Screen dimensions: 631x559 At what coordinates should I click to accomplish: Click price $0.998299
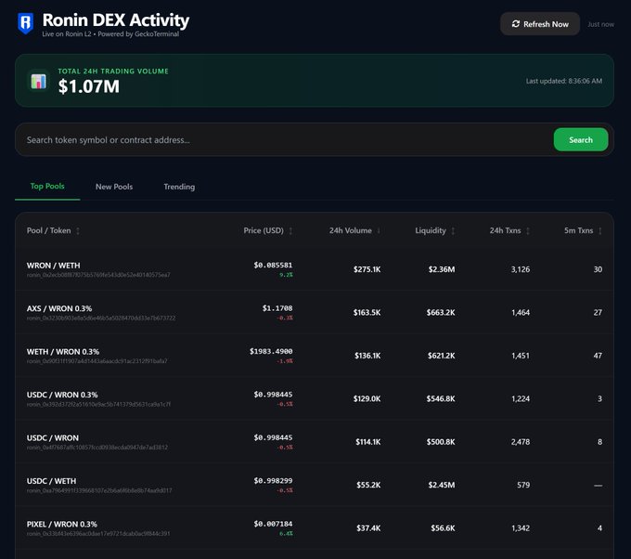click(273, 480)
